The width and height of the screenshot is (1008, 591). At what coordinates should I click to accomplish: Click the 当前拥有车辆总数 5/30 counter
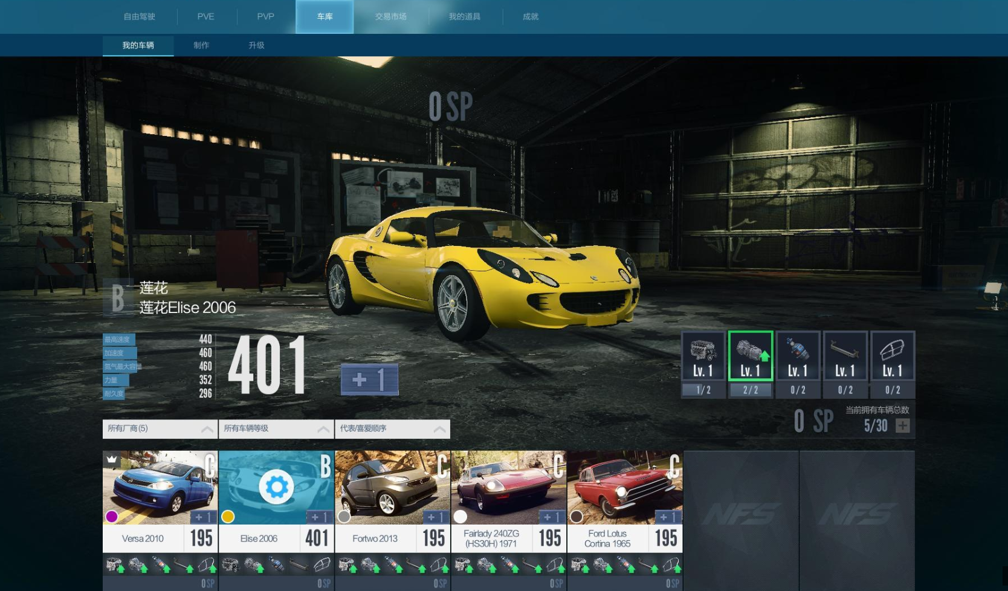click(877, 419)
